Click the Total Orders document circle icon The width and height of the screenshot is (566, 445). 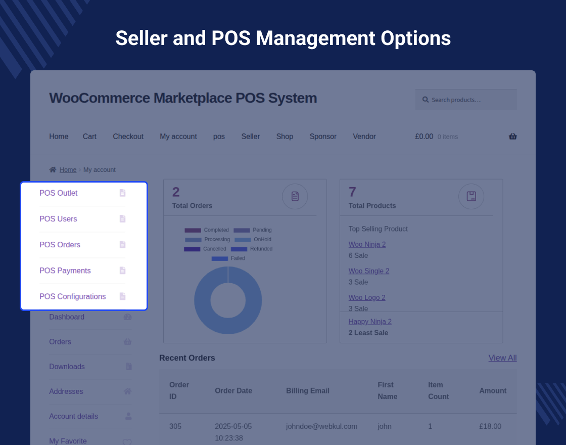click(x=295, y=197)
